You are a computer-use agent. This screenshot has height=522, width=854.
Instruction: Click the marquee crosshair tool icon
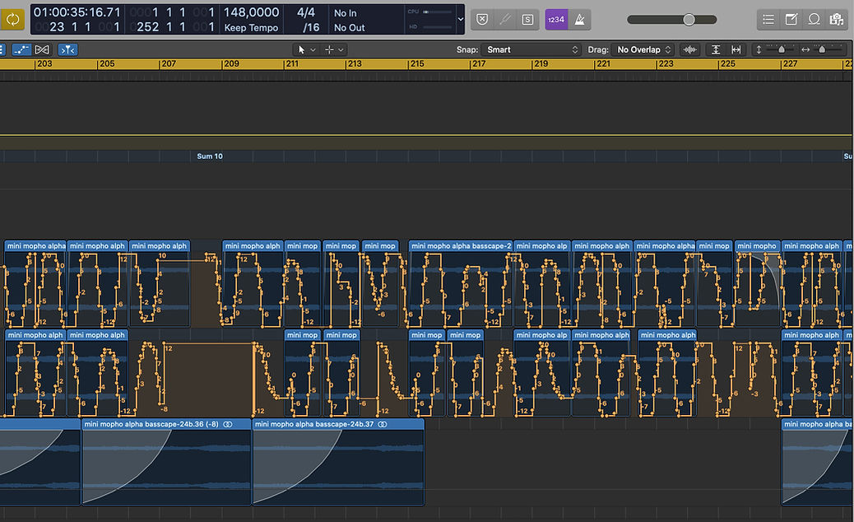pyautogui.click(x=329, y=49)
